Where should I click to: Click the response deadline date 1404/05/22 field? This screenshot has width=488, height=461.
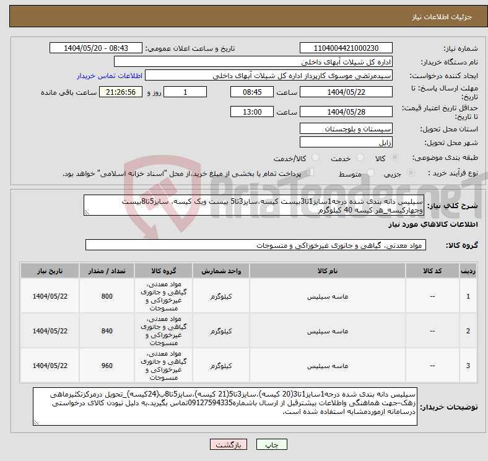tap(346, 92)
